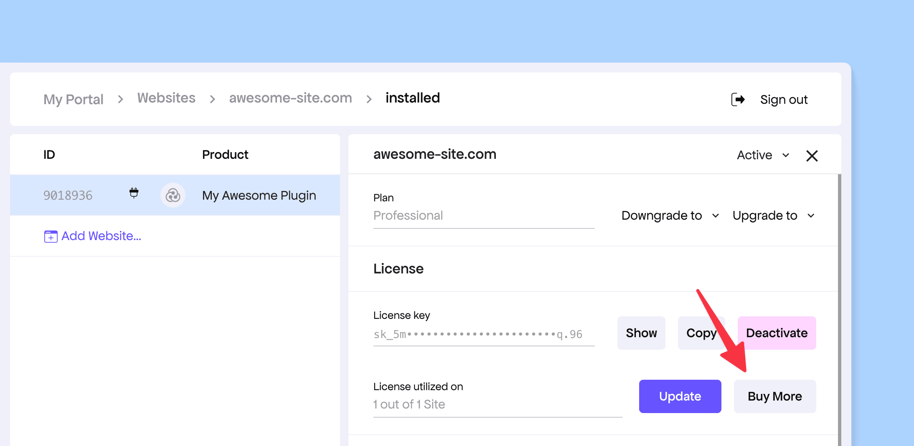The width and height of the screenshot is (914, 446).
Task: Select the My Awesome Plugin row
Action: (x=259, y=195)
